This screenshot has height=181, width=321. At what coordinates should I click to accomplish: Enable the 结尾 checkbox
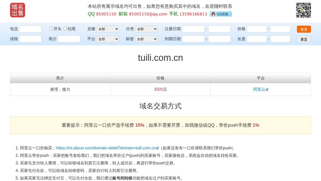tap(65, 28)
